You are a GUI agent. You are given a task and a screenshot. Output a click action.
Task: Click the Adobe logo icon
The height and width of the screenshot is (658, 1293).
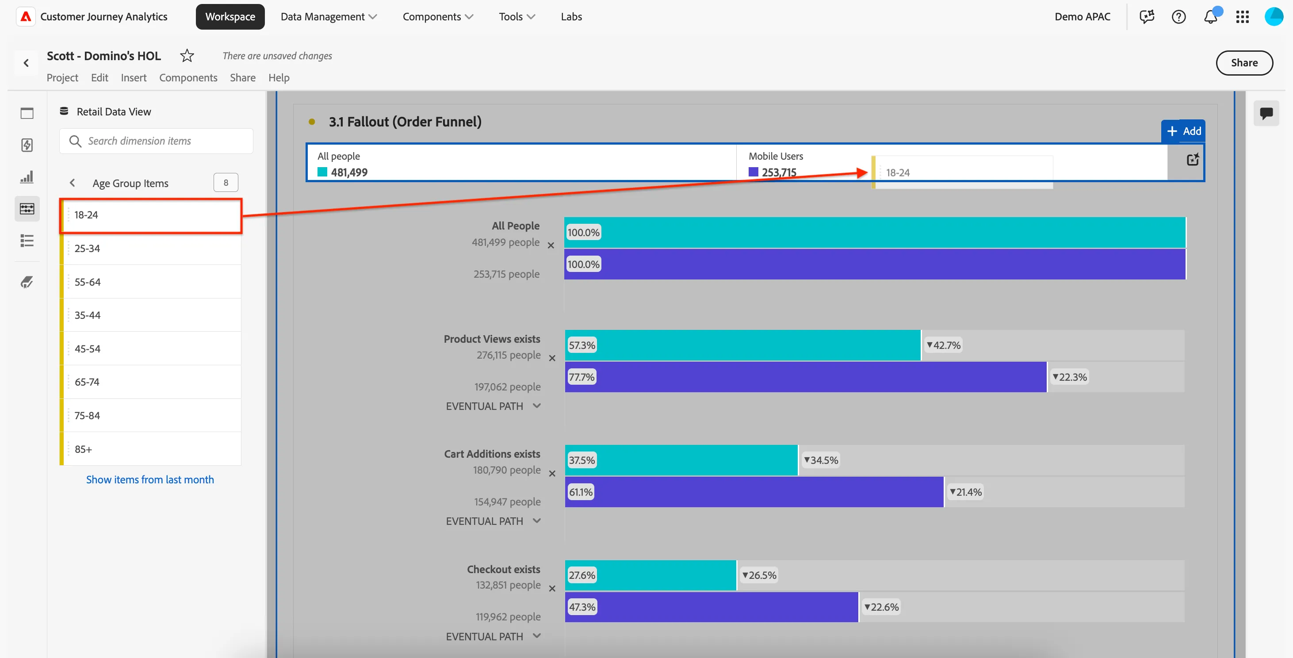coord(26,16)
